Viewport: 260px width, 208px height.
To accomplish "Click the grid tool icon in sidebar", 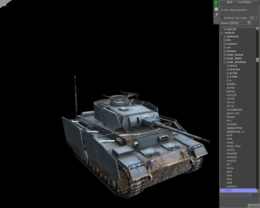I will click(216, 9).
